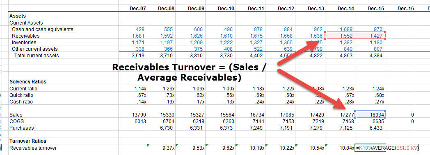Select Dec-08 current ratio 1.26x
This screenshot has width=430, height=155.
tap(161, 89)
